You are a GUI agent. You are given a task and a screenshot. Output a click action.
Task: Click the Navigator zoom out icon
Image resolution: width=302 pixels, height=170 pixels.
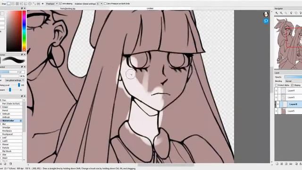[x=281, y=13]
